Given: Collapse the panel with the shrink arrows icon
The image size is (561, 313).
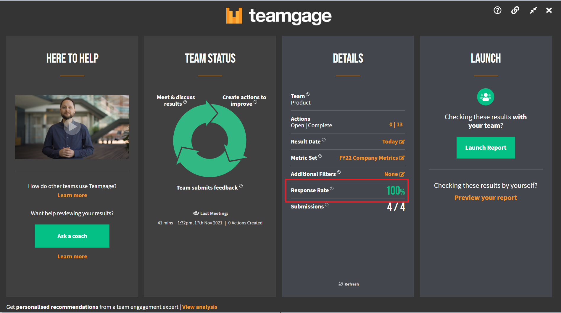Looking at the screenshot, I should pos(533,10).
